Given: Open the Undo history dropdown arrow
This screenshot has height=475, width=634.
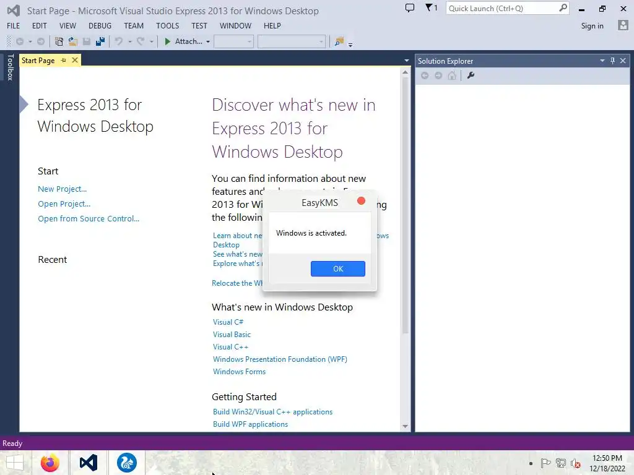Looking at the screenshot, I should point(129,41).
